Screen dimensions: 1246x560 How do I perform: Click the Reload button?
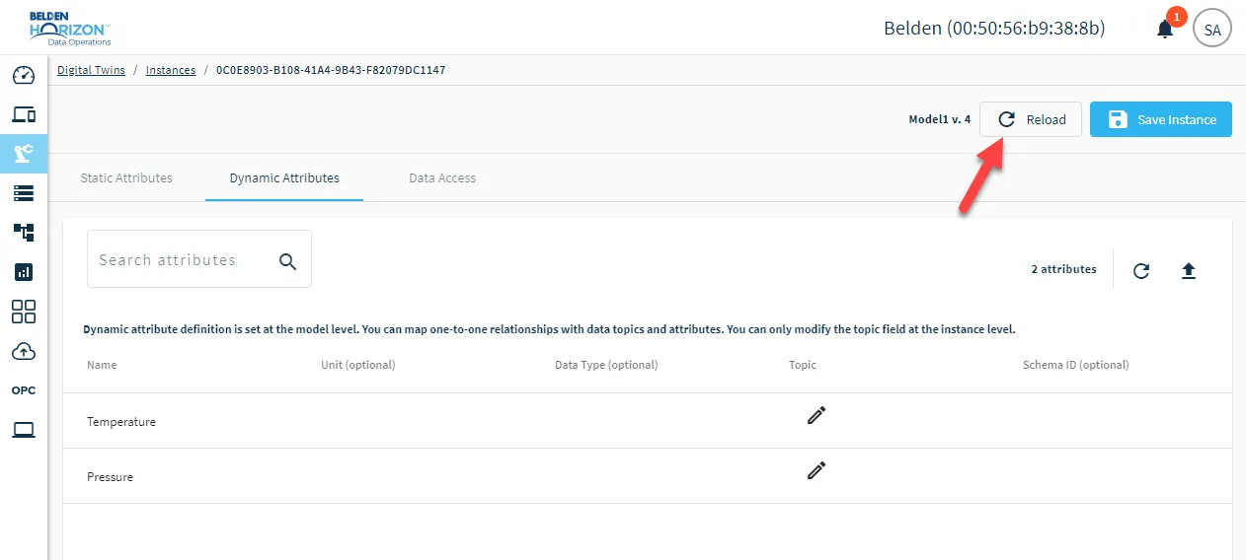(1031, 119)
